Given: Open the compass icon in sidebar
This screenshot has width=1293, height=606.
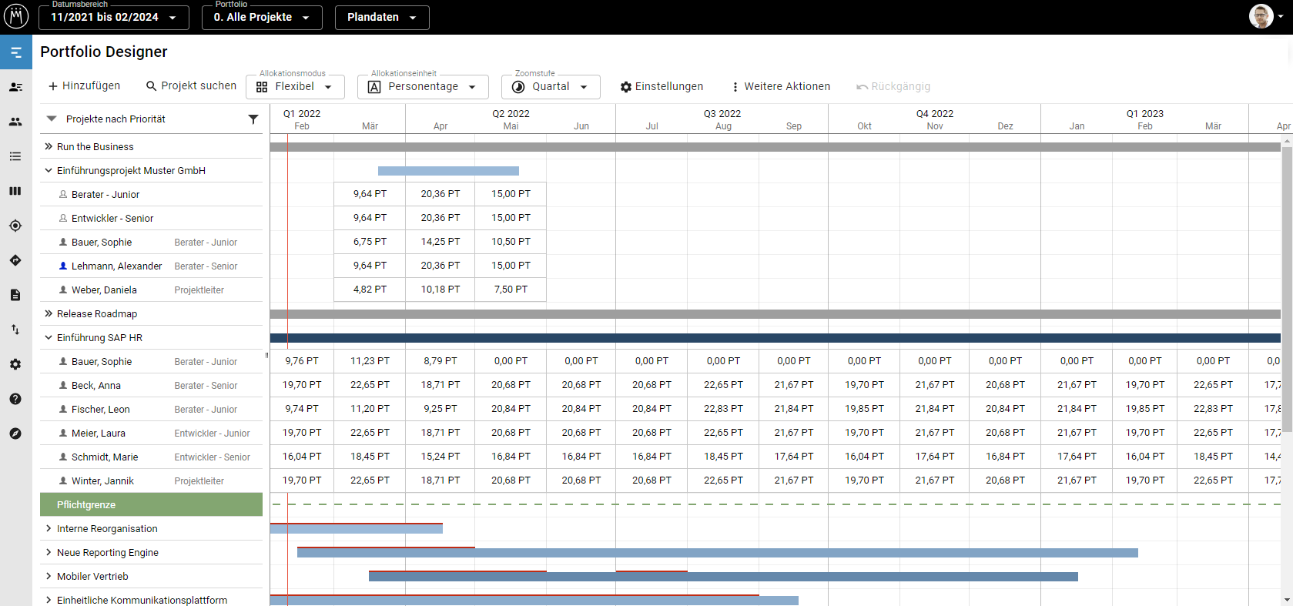Looking at the screenshot, I should pos(15,434).
